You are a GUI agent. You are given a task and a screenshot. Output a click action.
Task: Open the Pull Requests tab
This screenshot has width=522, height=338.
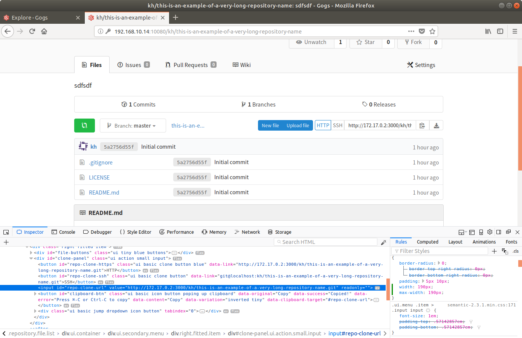tap(191, 65)
